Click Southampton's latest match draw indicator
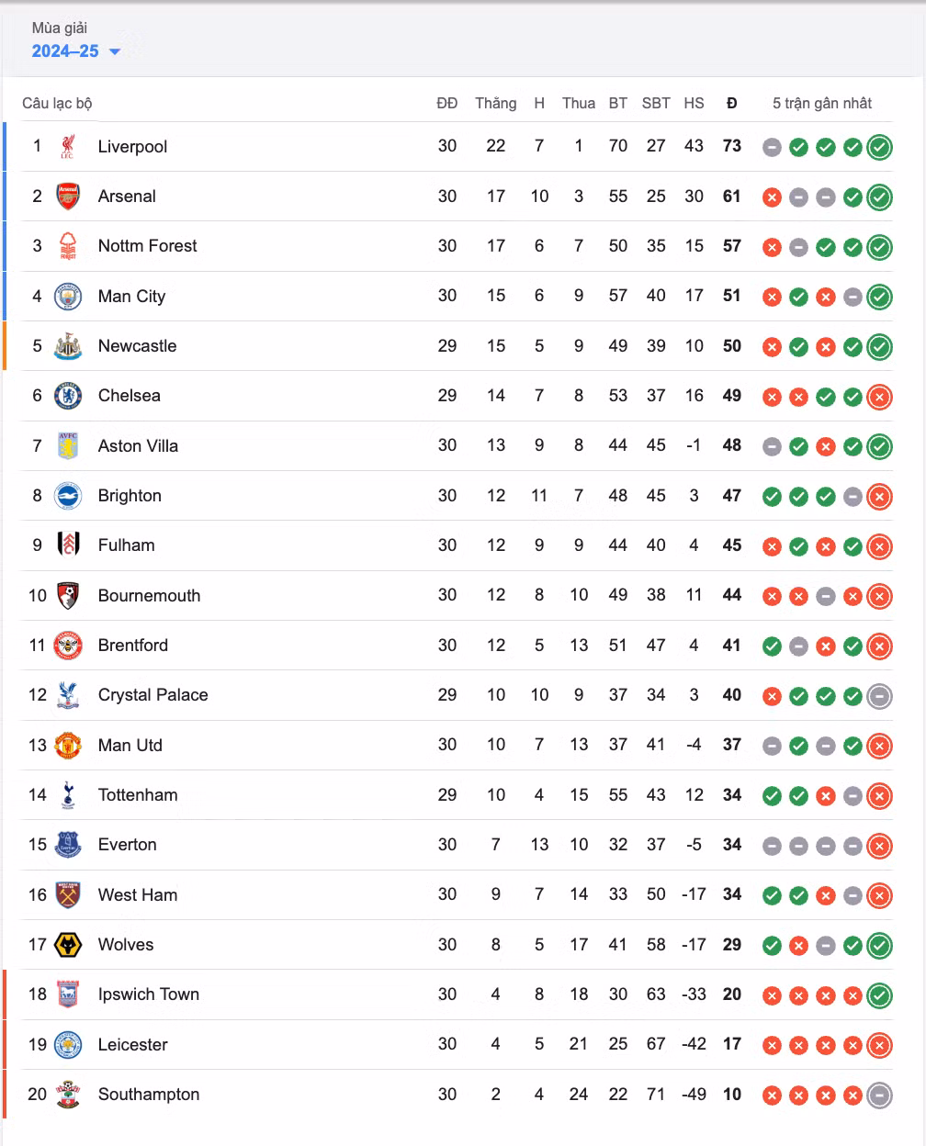The height and width of the screenshot is (1146, 926). point(879,1095)
